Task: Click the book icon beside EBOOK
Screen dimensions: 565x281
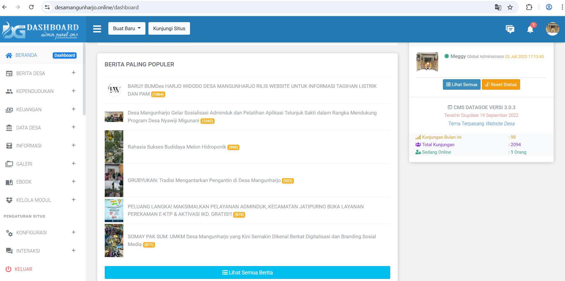Action: tap(9, 182)
